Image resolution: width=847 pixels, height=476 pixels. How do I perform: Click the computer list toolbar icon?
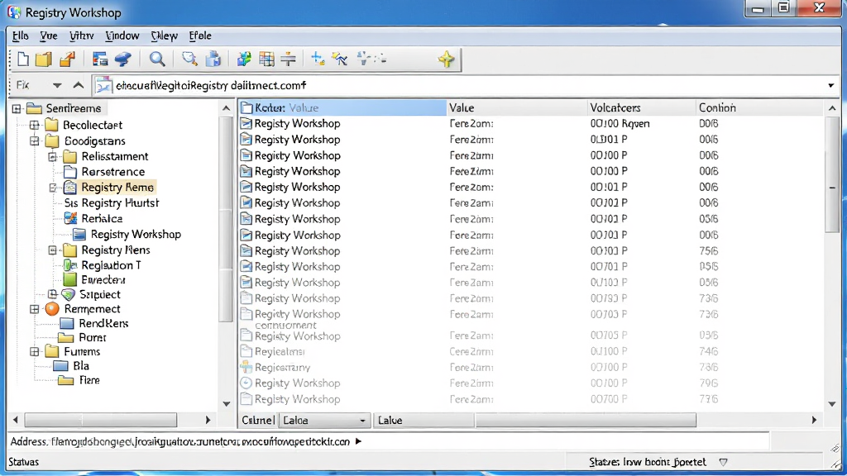pos(100,59)
